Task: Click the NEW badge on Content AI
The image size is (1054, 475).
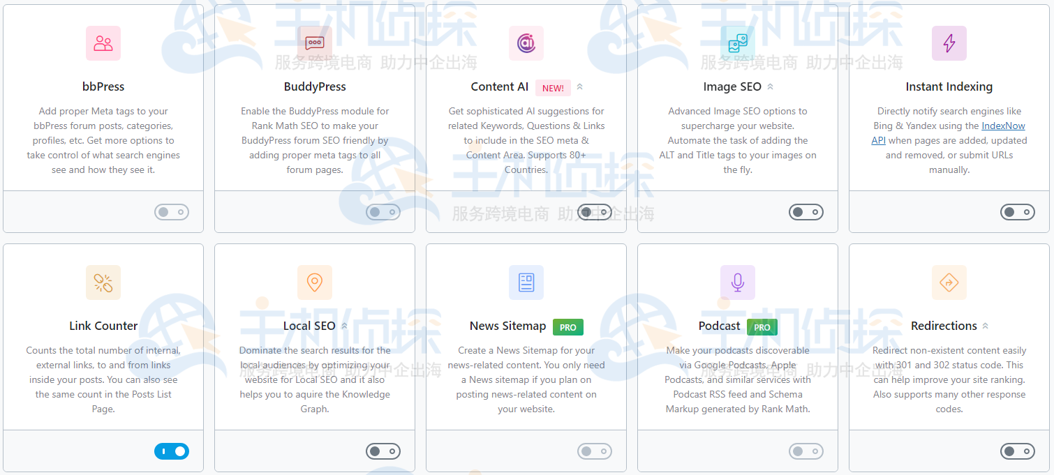Action: [x=552, y=88]
